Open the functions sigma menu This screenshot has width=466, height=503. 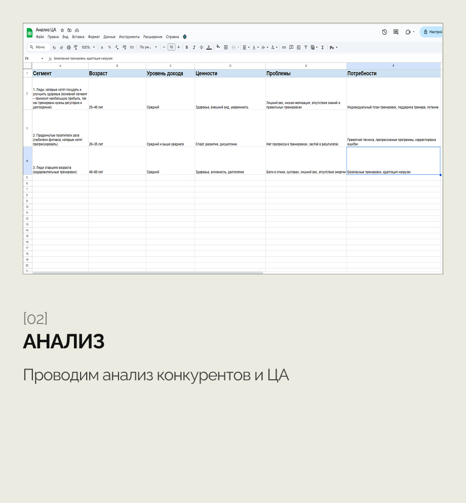point(323,48)
